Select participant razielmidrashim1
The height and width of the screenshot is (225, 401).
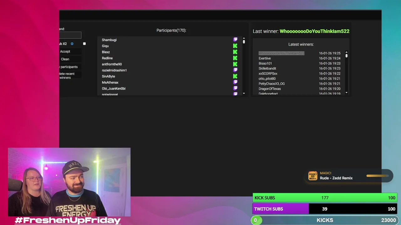114,70
